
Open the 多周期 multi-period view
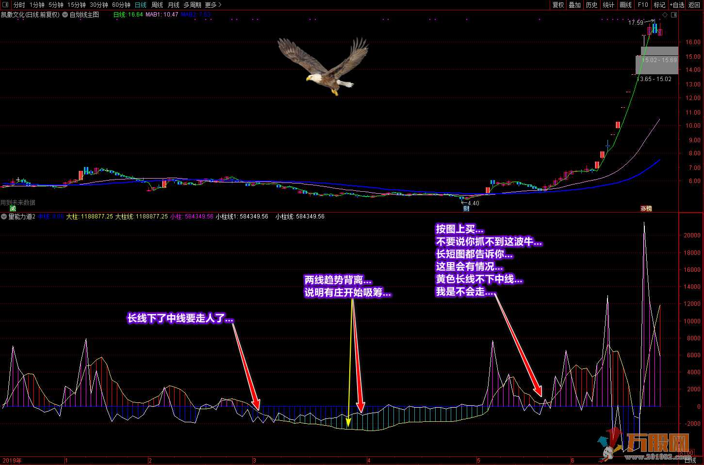point(192,5)
